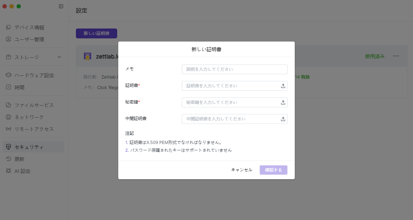
Task: Expand the ストレージ chevron in sidebar
Action: click(x=59, y=57)
